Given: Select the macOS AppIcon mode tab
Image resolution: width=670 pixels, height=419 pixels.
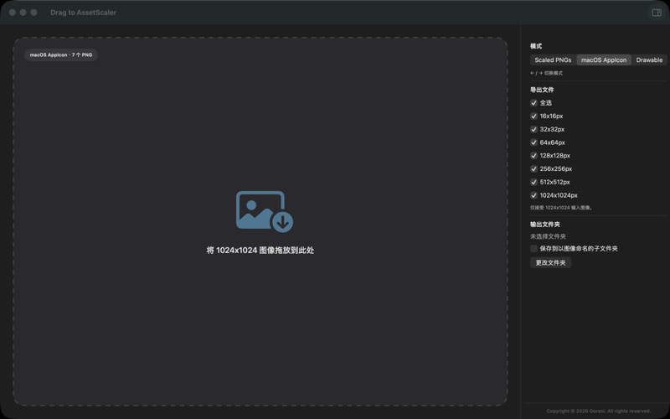Looking at the screenshot, I should (x=604, y=59).
